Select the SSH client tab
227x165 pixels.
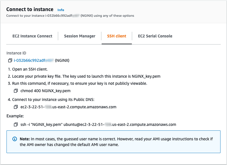click(117, 36)
